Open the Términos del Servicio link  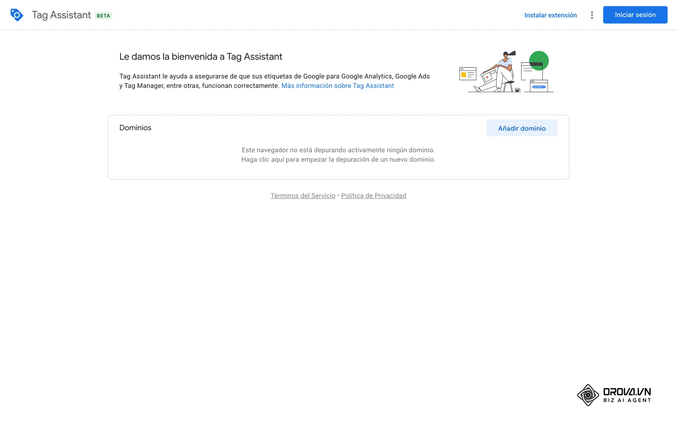pyautogui.click(x=303, y=196)
